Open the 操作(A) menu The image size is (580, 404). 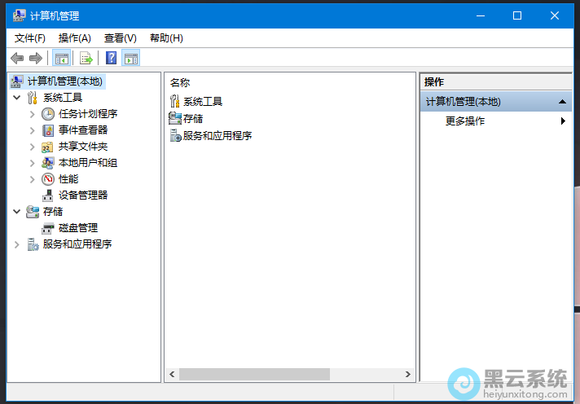(x=74, y=38)
